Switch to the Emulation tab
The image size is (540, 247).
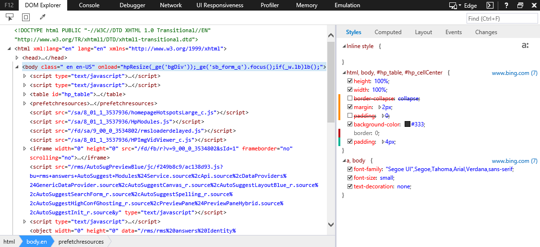point(347,5)
